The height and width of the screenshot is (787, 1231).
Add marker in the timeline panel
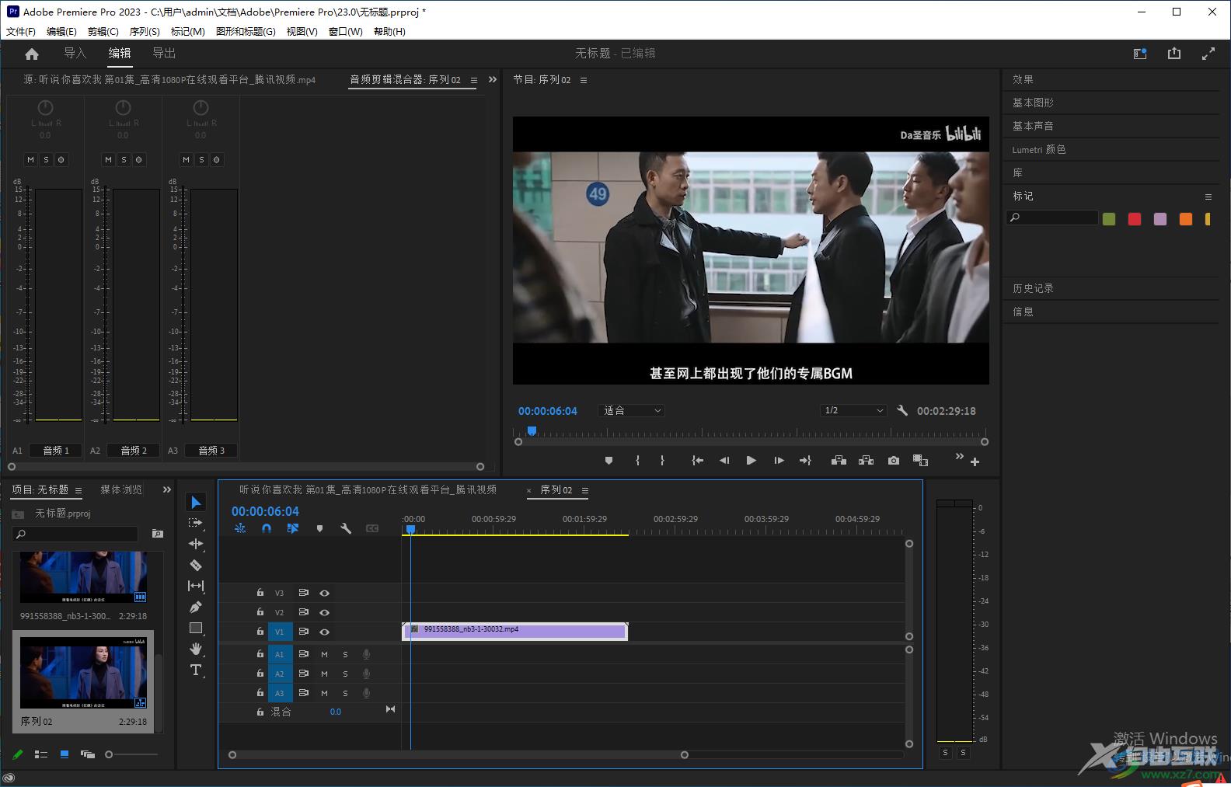(x=319, y=528)
